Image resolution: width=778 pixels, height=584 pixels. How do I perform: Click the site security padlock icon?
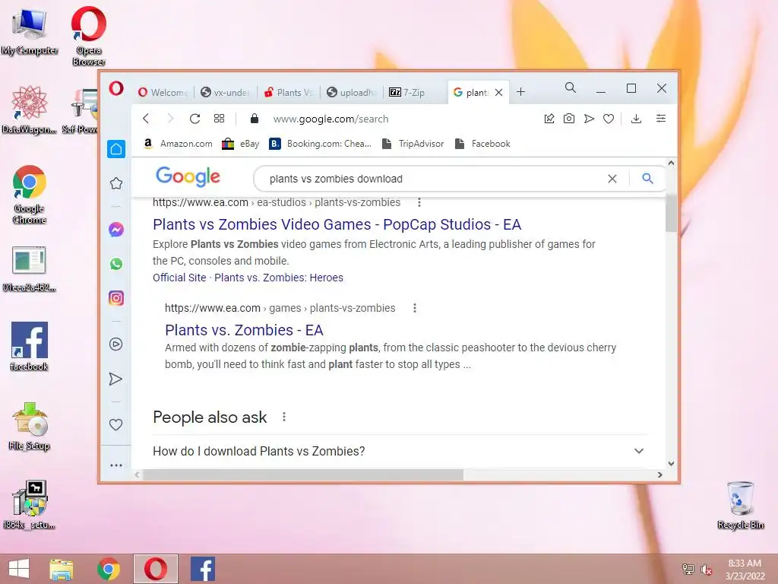point(255,118)
